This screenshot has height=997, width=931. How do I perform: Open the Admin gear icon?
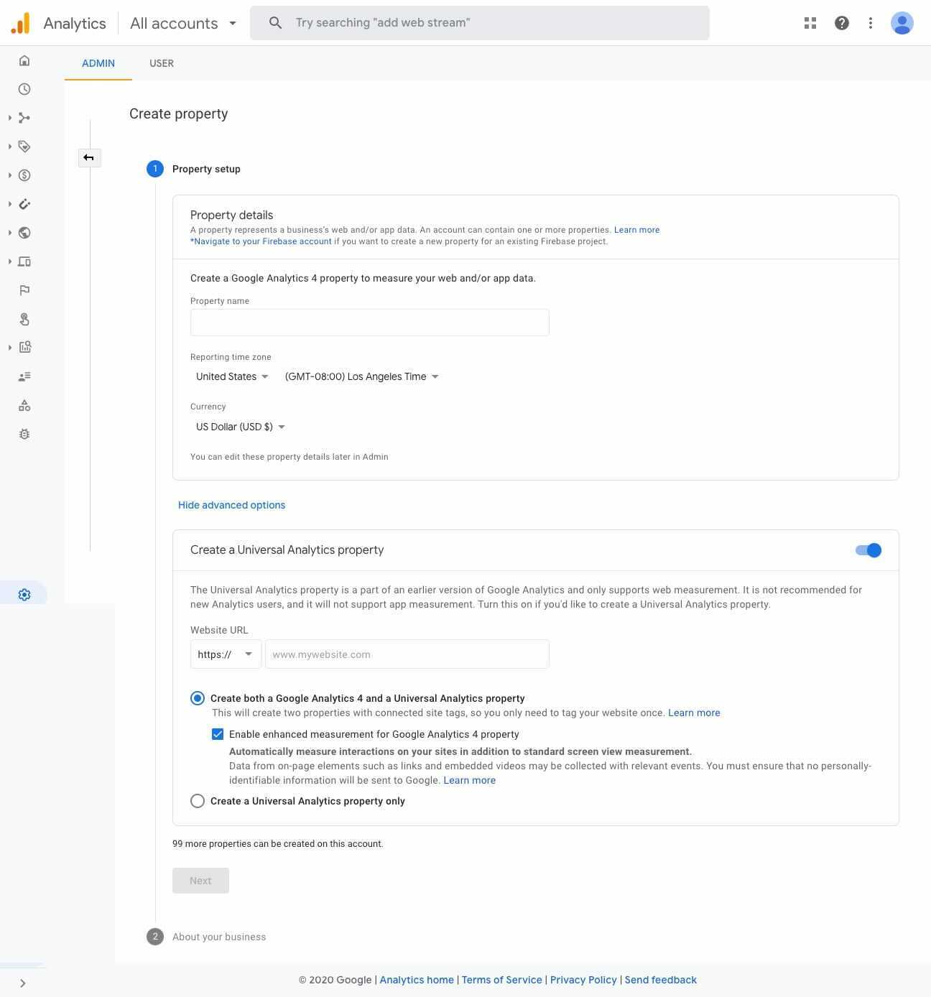click(x=24, y=595)
